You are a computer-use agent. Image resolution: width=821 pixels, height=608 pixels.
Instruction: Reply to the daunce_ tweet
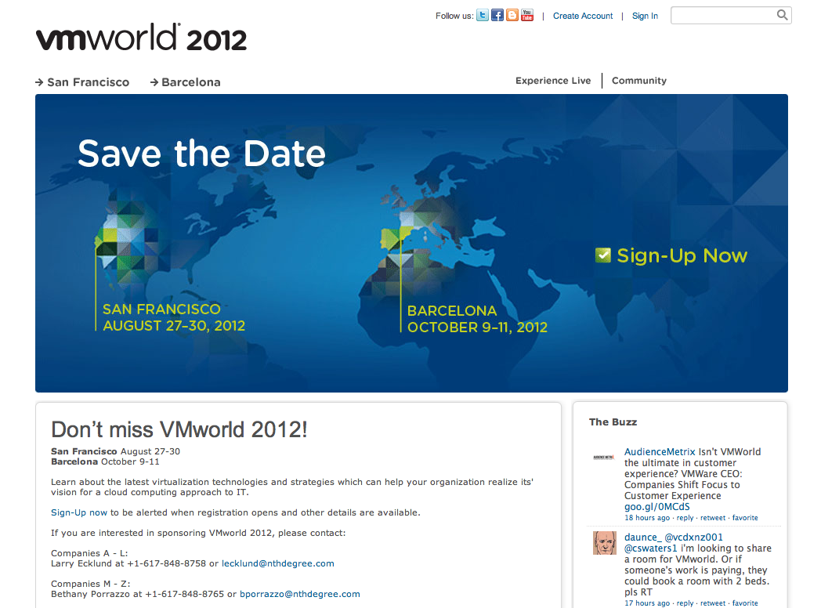click(685, 603)
